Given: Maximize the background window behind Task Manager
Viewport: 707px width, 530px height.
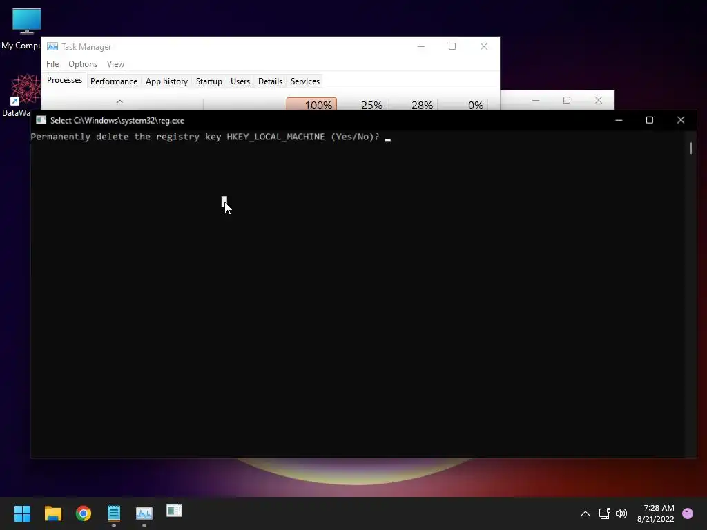Looking at the screenshot, I should (567, 100).
